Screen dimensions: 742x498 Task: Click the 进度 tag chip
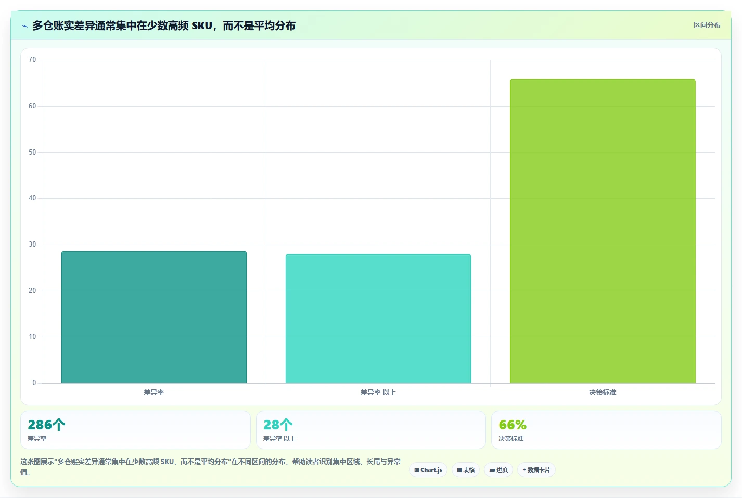[x=498, y=470]
